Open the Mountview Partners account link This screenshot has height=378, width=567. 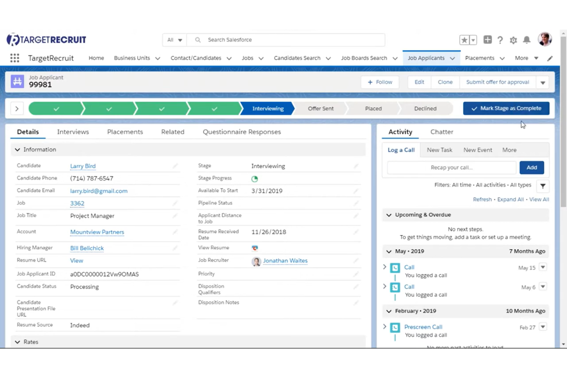tap(97, 232)
